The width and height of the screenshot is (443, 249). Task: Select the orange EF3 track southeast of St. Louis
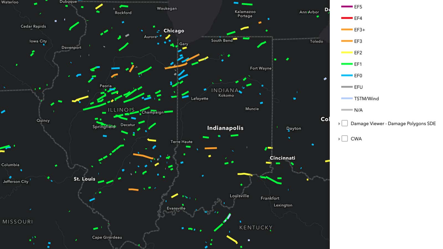pos(133,190)
